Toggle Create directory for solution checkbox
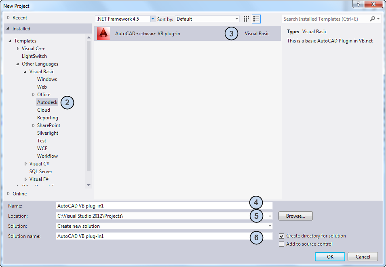This screenshot has height=267, width=386. click(x=282, y=236)
